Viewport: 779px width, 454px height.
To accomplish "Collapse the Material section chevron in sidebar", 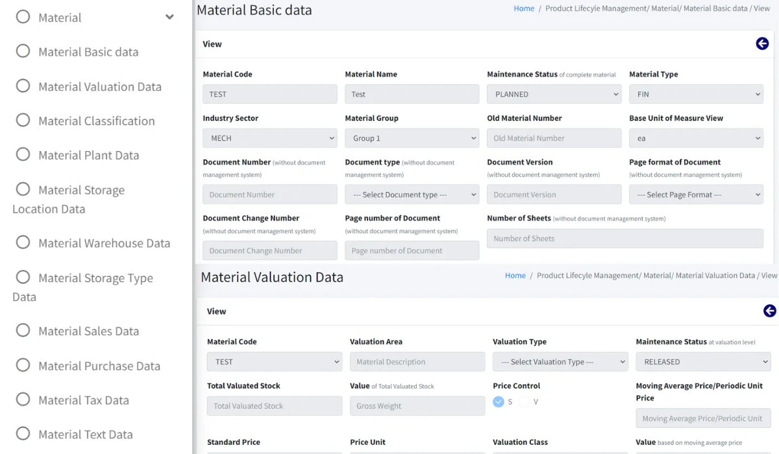I will click(169, 18).
